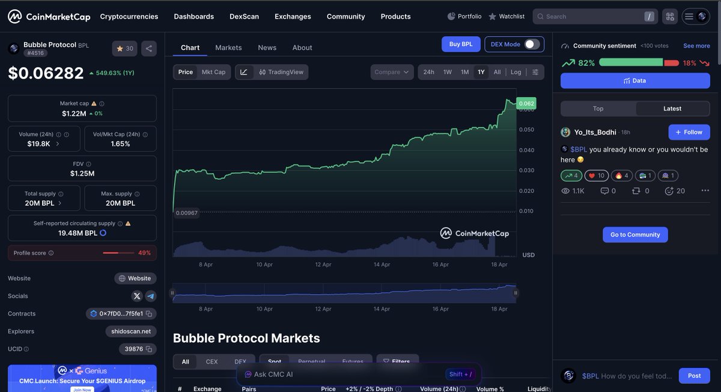Switch to About tab

tap(302, 47)
